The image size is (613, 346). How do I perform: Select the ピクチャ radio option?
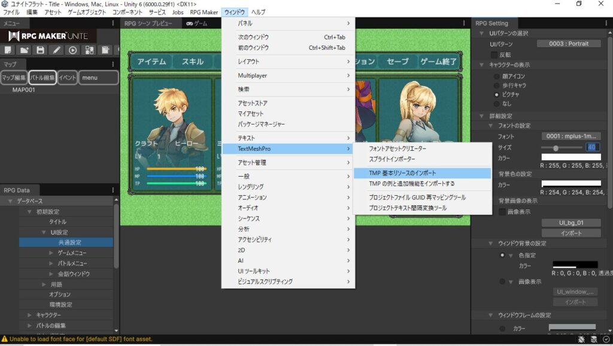pos(496,95)
